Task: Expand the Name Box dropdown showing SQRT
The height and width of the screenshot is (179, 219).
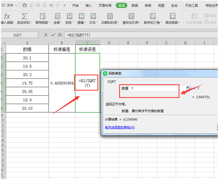Action: [x=37, y=35]
